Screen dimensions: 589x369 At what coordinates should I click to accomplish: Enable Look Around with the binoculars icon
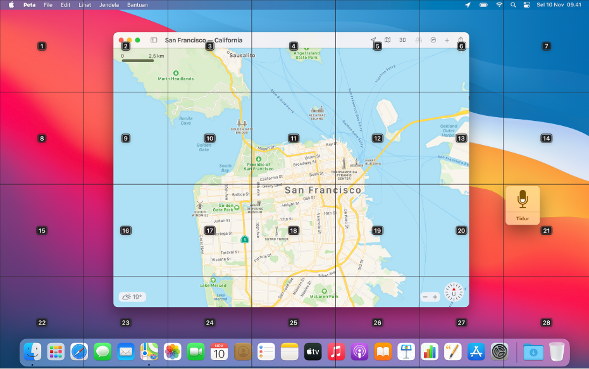(419, 39)
